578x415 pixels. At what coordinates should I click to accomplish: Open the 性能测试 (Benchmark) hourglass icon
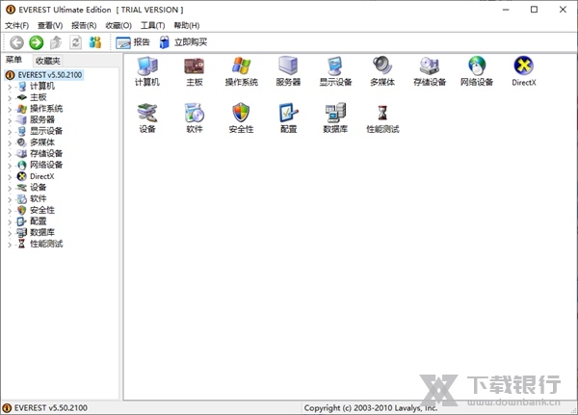coord(382,114)
